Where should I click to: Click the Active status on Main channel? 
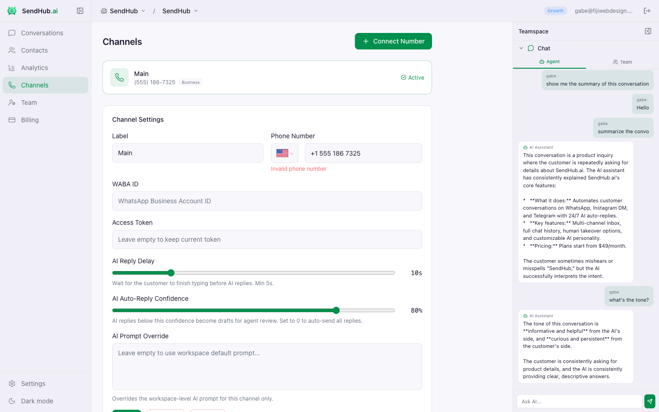pyautogui.click(x=412, y=78)
